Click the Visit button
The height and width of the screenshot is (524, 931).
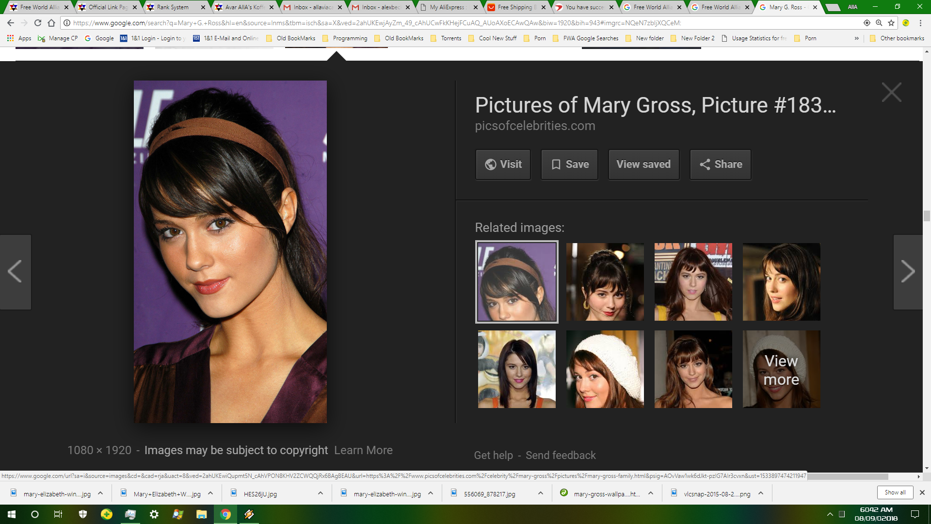click(503, 164)
